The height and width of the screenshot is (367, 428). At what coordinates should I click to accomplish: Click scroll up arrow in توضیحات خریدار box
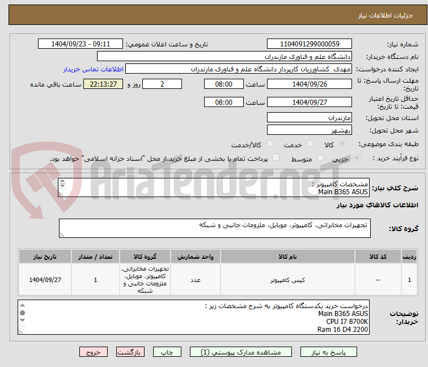pyautogui.click(x=22, y=305)
